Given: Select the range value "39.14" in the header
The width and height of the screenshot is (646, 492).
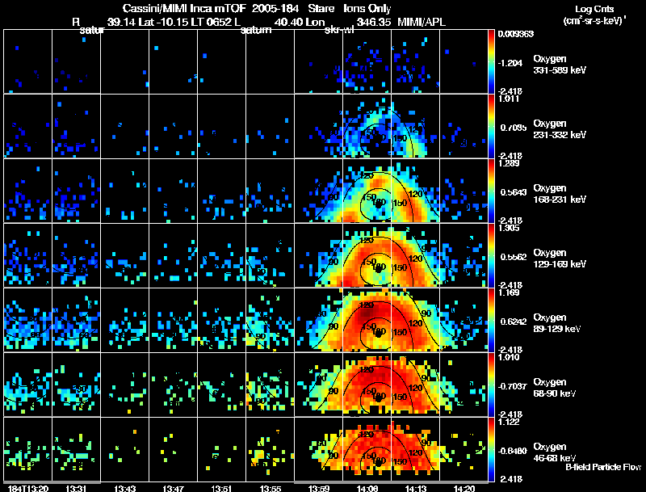Looking at the screenshot, I should click(x=121, y=22).
